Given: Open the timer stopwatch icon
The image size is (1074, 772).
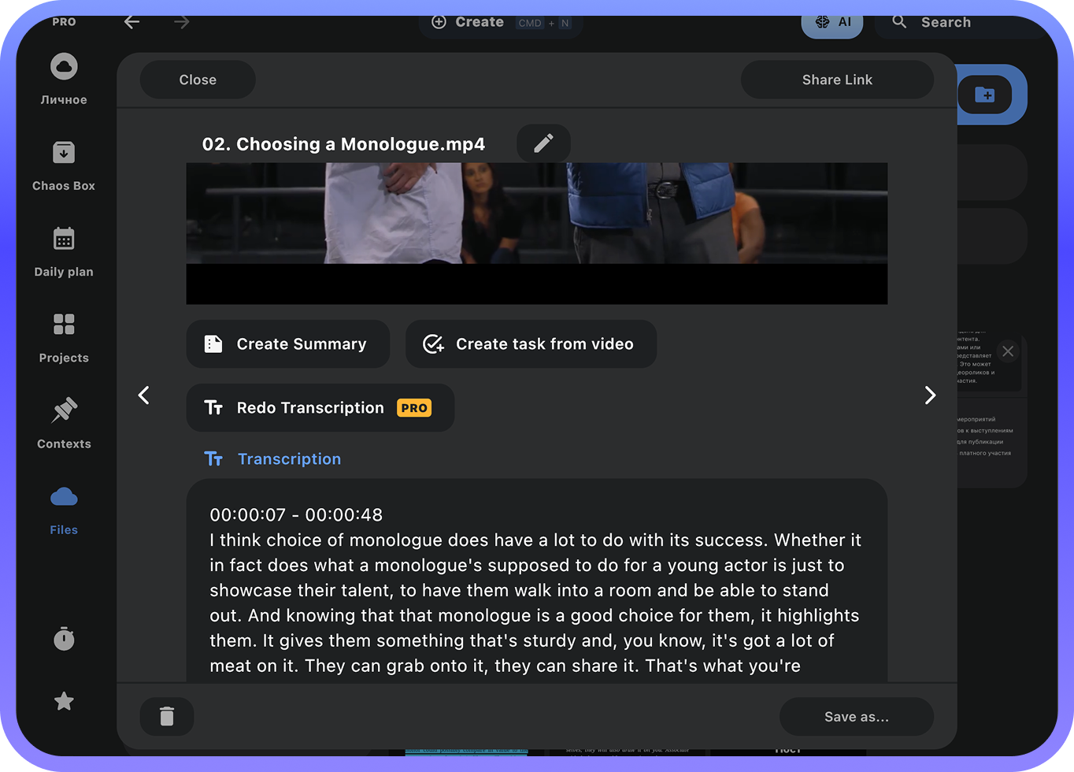Looking at the screenshot, I should tap(64, 638).
